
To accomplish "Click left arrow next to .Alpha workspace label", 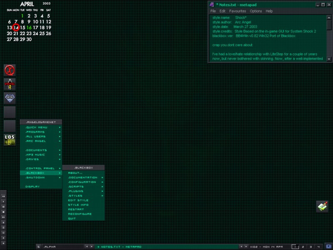I will [87, 247].
